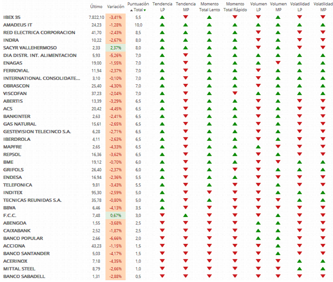Click the Momento Total Lento header
The image size is (333, 282).
[209, 7]
